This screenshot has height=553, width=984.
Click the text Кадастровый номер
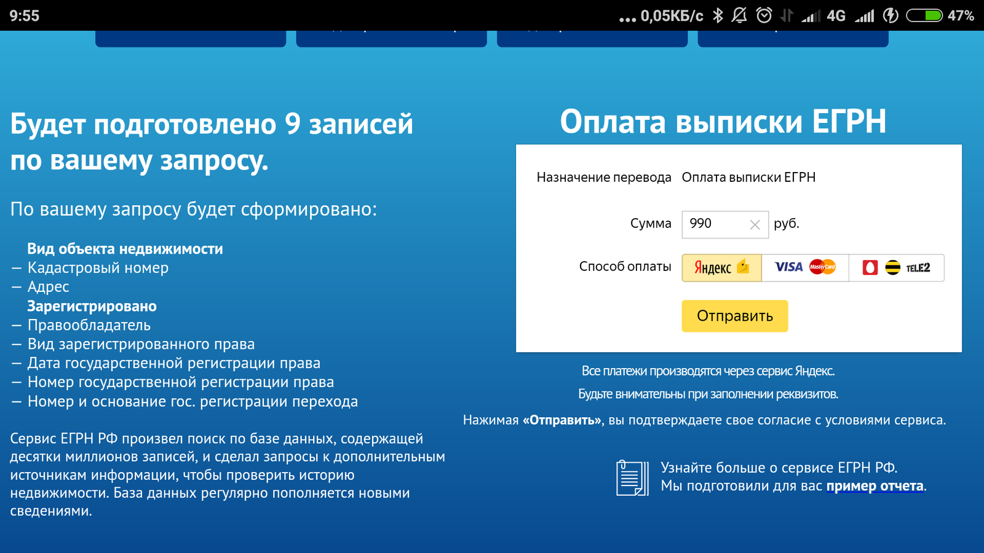coord(98,268)
